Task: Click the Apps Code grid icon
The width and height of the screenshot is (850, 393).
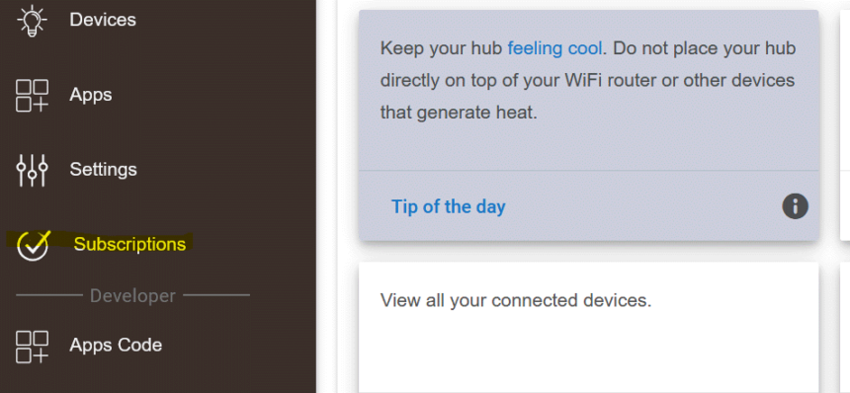Action: 32,347
